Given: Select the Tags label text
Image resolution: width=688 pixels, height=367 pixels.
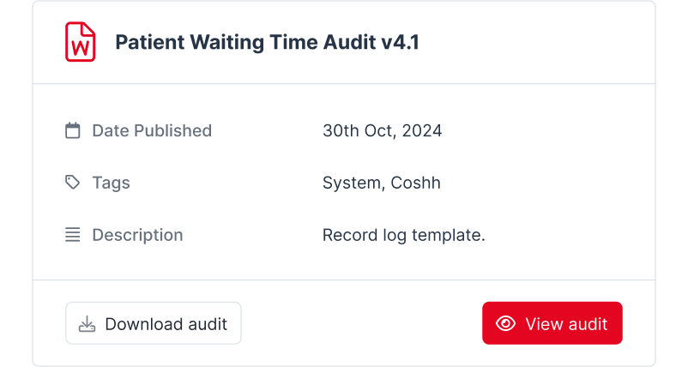Looking at the screenshot, I should click(111, 183).
